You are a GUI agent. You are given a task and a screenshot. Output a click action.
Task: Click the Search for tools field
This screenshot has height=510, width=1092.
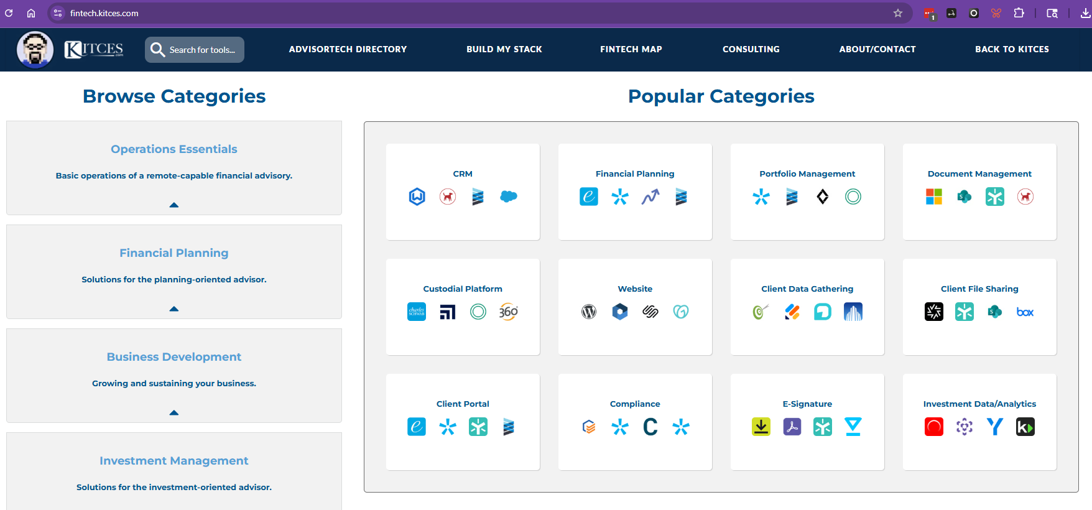(195, 50)
